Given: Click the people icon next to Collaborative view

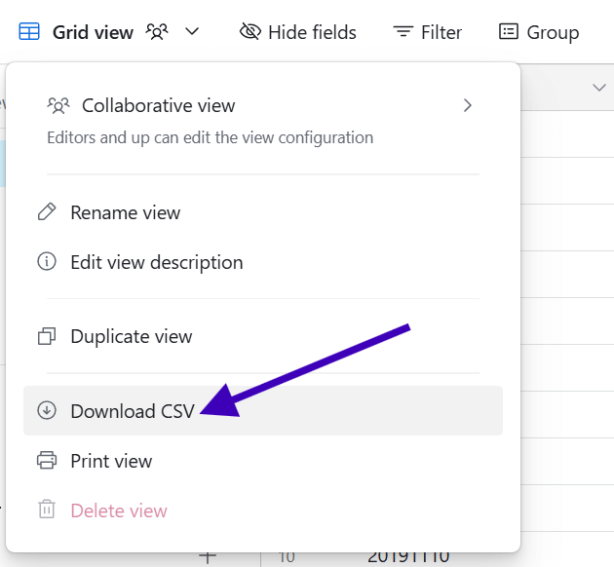Looking at the screenshot, I should tap(58, 105).
